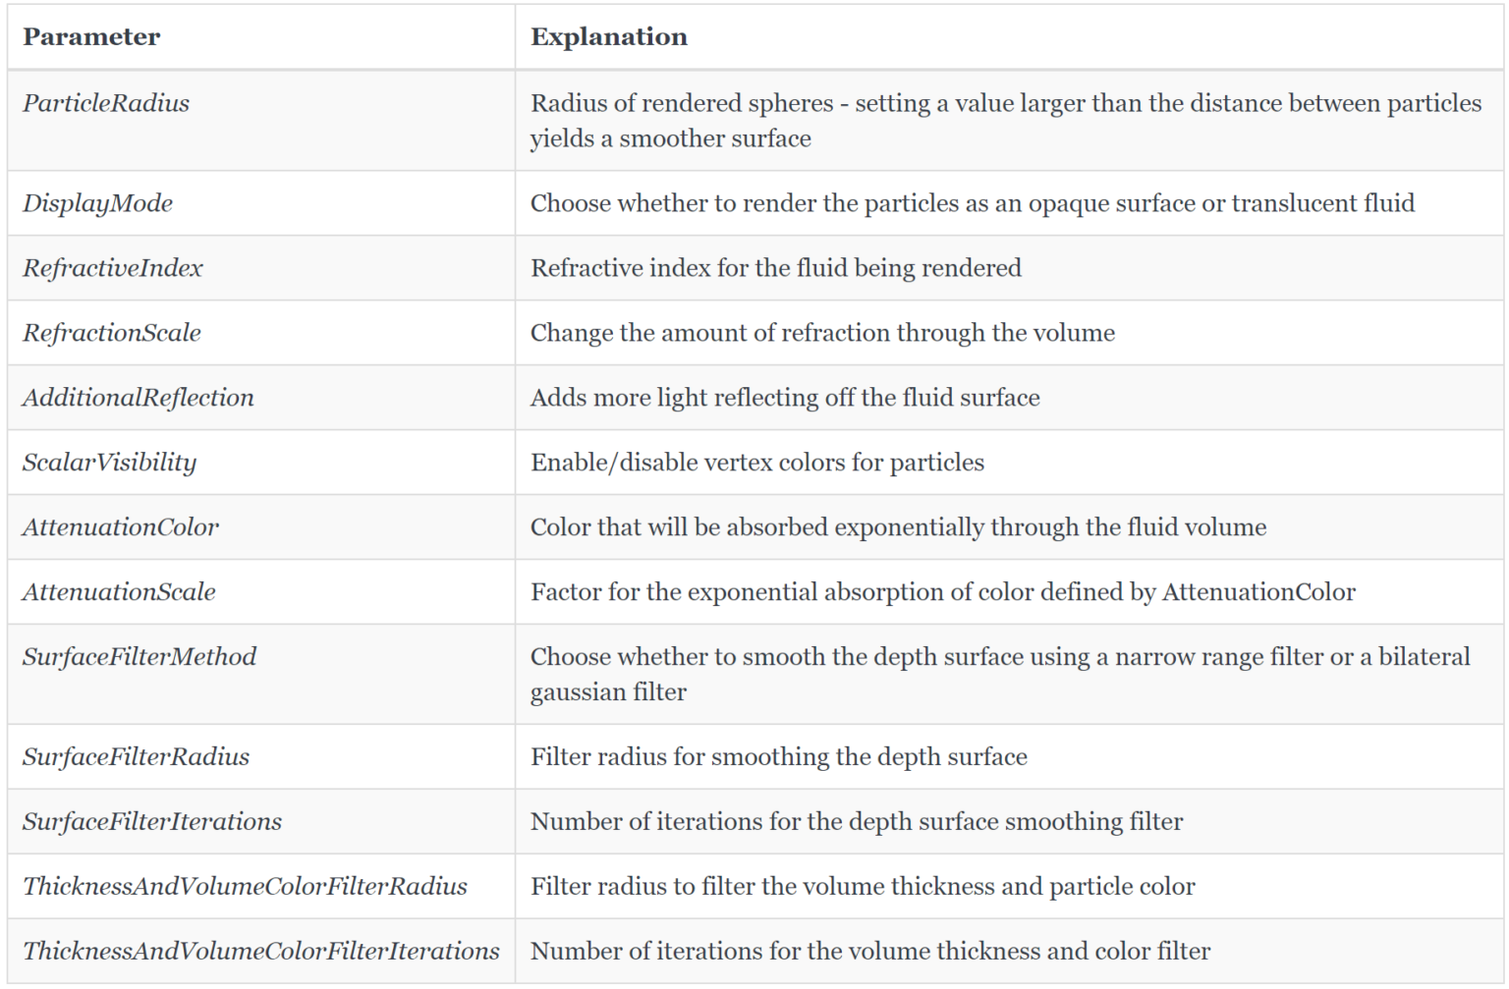Image resolution: width=1509 pixels, height=989 pixels.
Task: Select the ThicknessAndVolumeColorFilterRadius parameter name
Action: tap(245, 887)
